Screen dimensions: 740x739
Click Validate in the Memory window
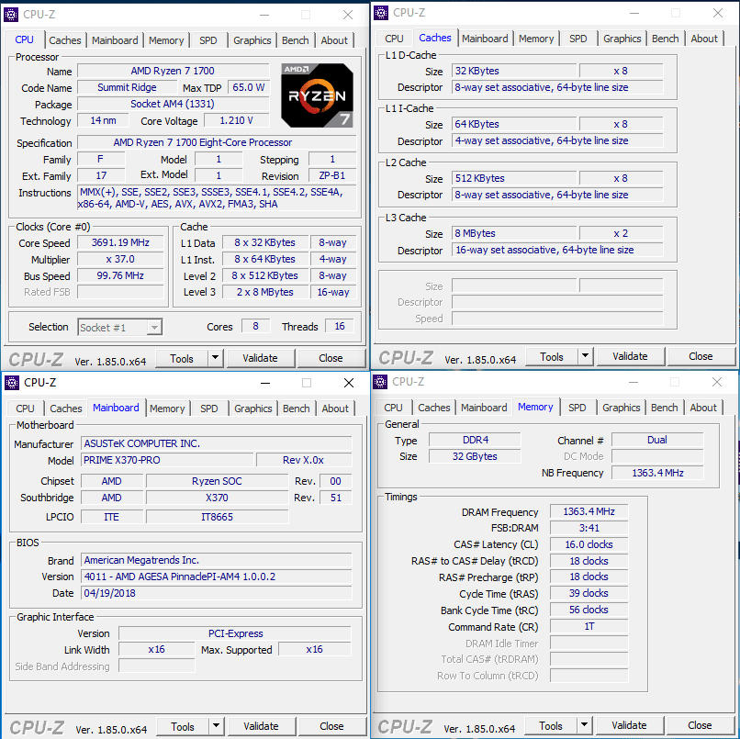629,725
